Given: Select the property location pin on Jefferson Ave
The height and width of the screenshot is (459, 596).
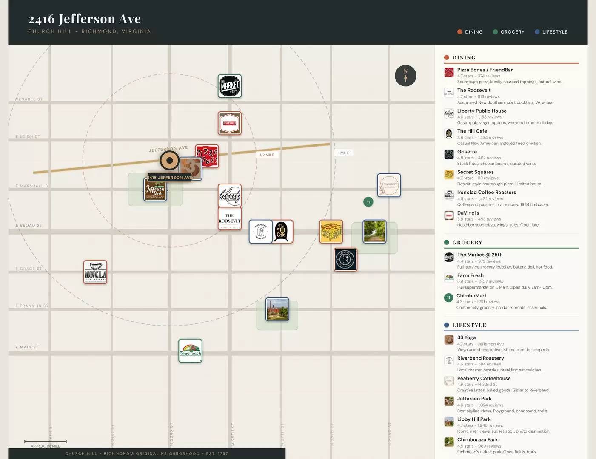Looking at the screenshot, I should click(169, 160).
